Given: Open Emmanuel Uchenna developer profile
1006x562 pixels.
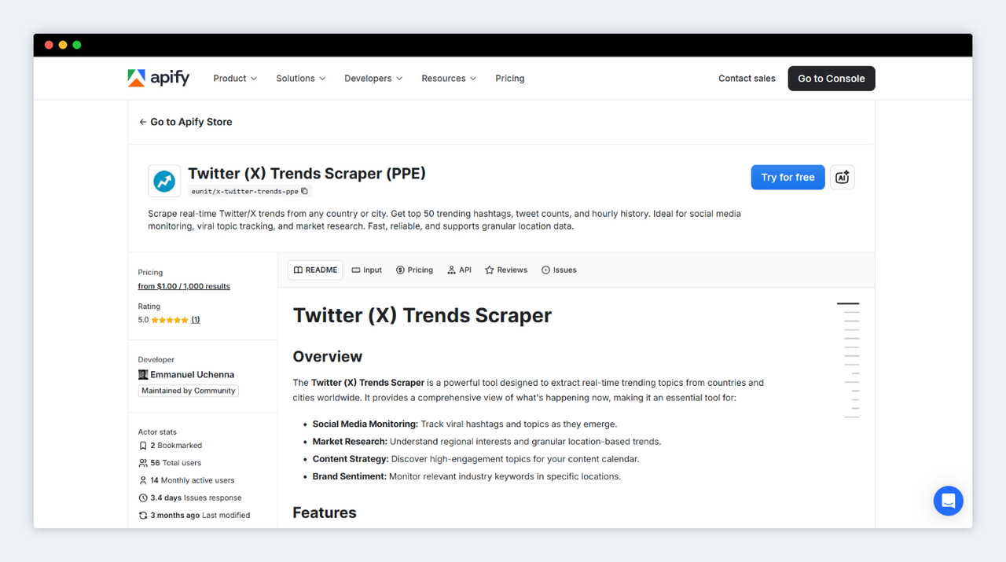Looking at the screenshot, I should pos(192,375).
